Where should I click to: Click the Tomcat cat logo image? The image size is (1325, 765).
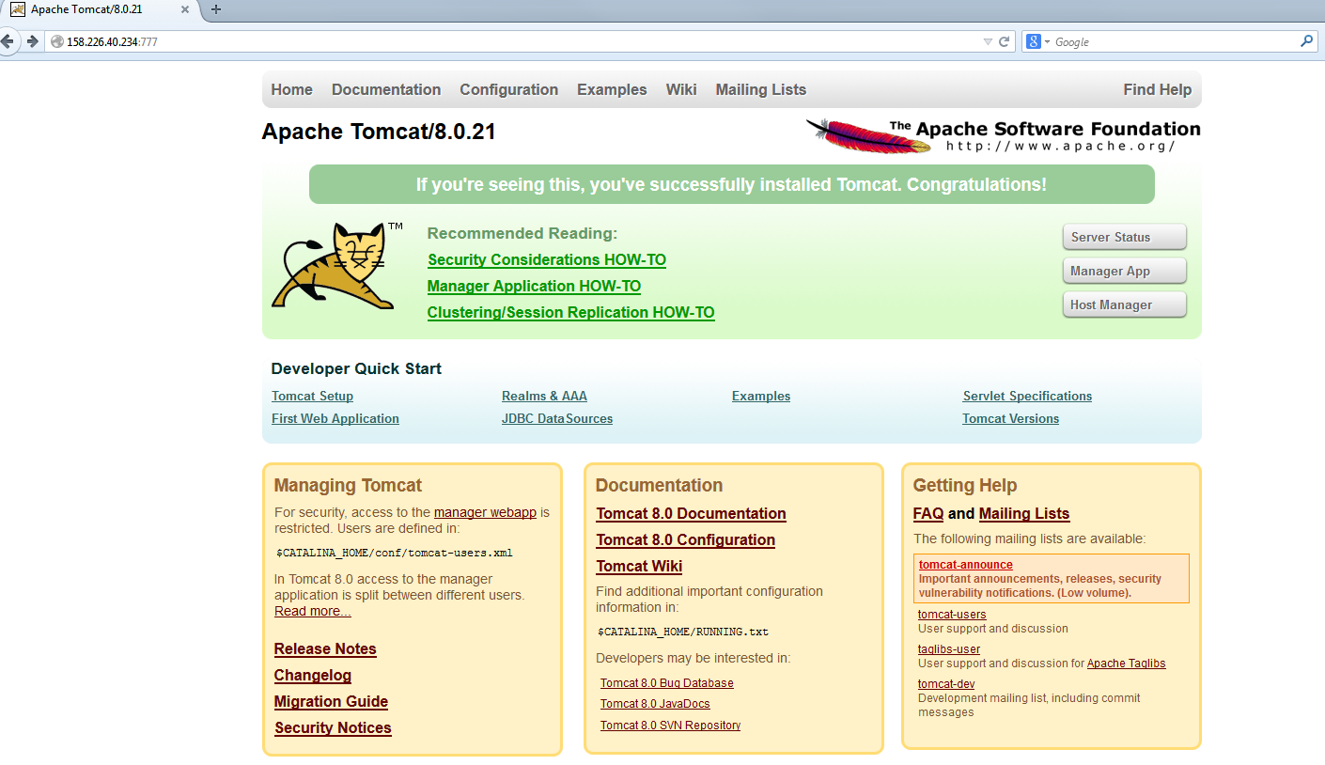(337, 266)
